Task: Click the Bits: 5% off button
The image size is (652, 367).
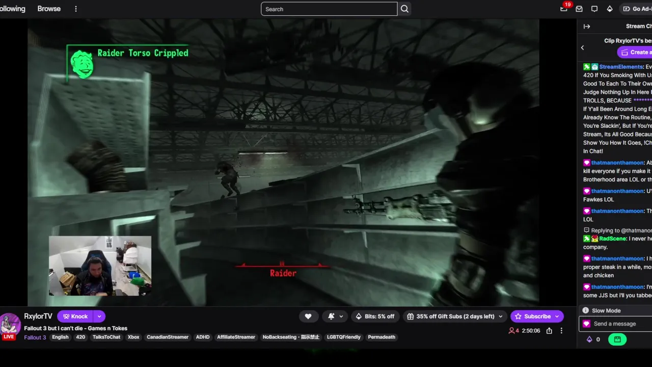Action: [x=374, y=316]
